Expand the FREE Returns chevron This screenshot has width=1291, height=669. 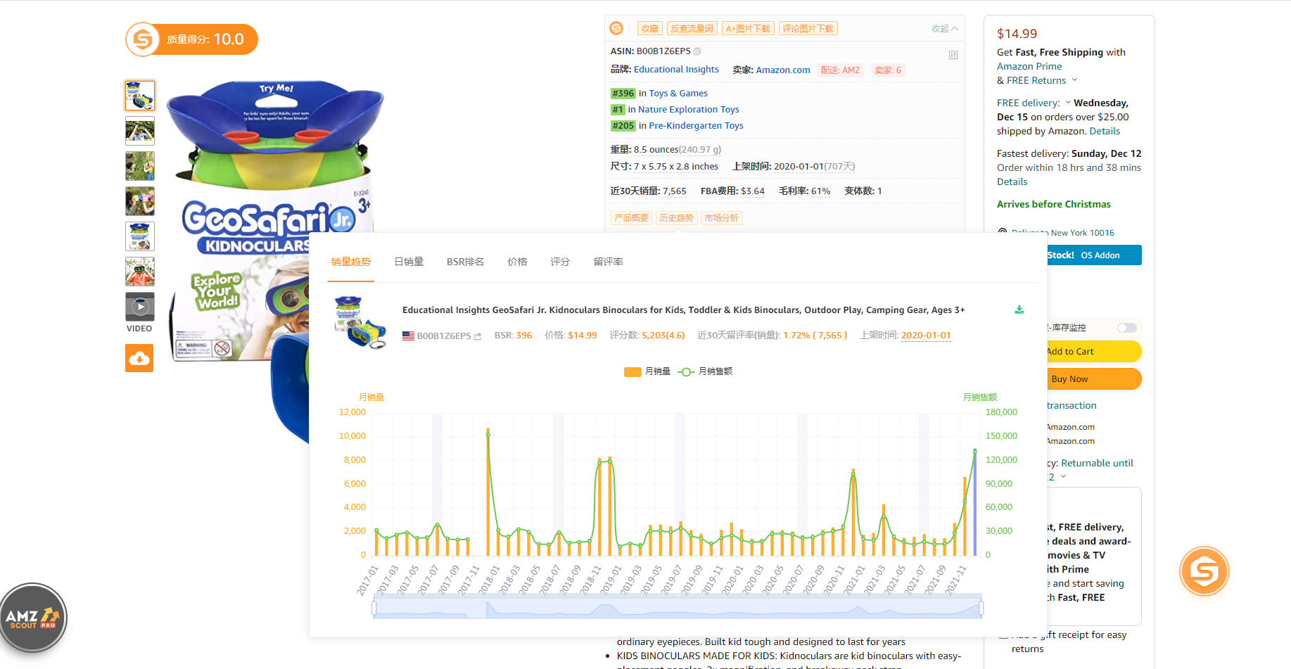(1074, 80)
